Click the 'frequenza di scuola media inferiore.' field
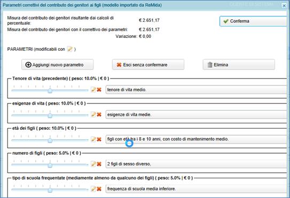 pyautogui.click(x=197, y=189)
